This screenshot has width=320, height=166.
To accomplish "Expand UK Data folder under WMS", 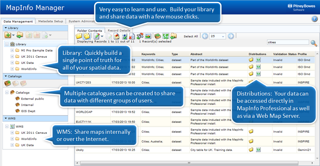I will (x=12, y=145).
